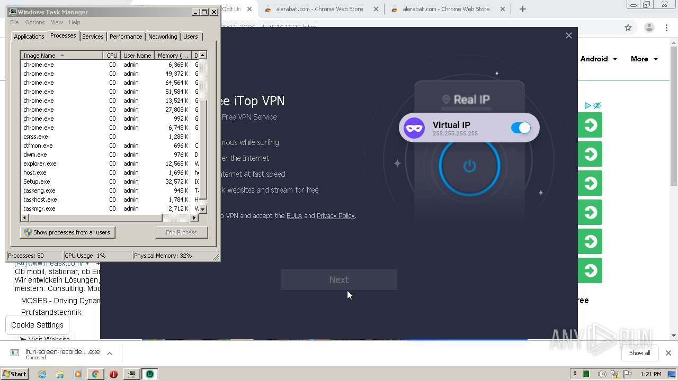Launch Internet Explorer from taskbar
Image resolution: width=678 pixels, height=381 pixels.
(42, 374)
